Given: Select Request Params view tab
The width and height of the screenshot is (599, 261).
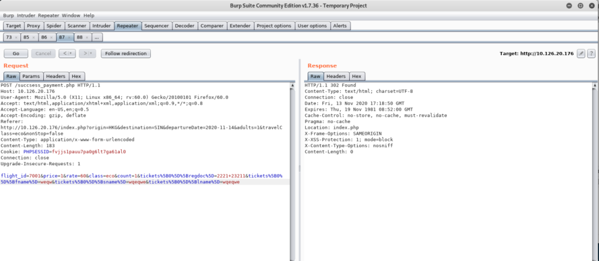Looking at the screenshot, I should pyautogui.click(x=31, y=76).
